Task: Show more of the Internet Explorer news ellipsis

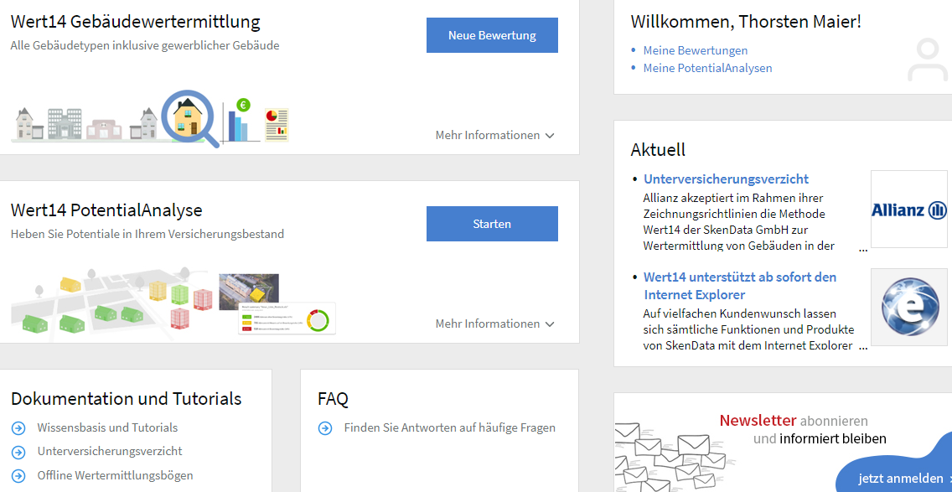Action: (863, 348)
